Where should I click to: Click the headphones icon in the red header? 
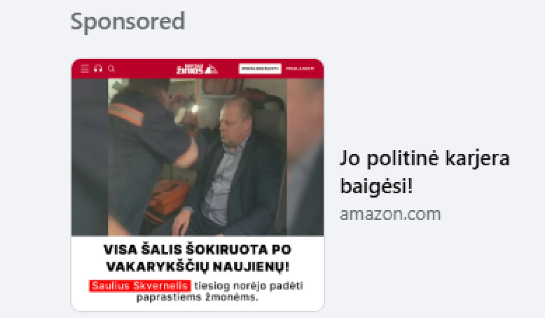click(x=98, y=69)
